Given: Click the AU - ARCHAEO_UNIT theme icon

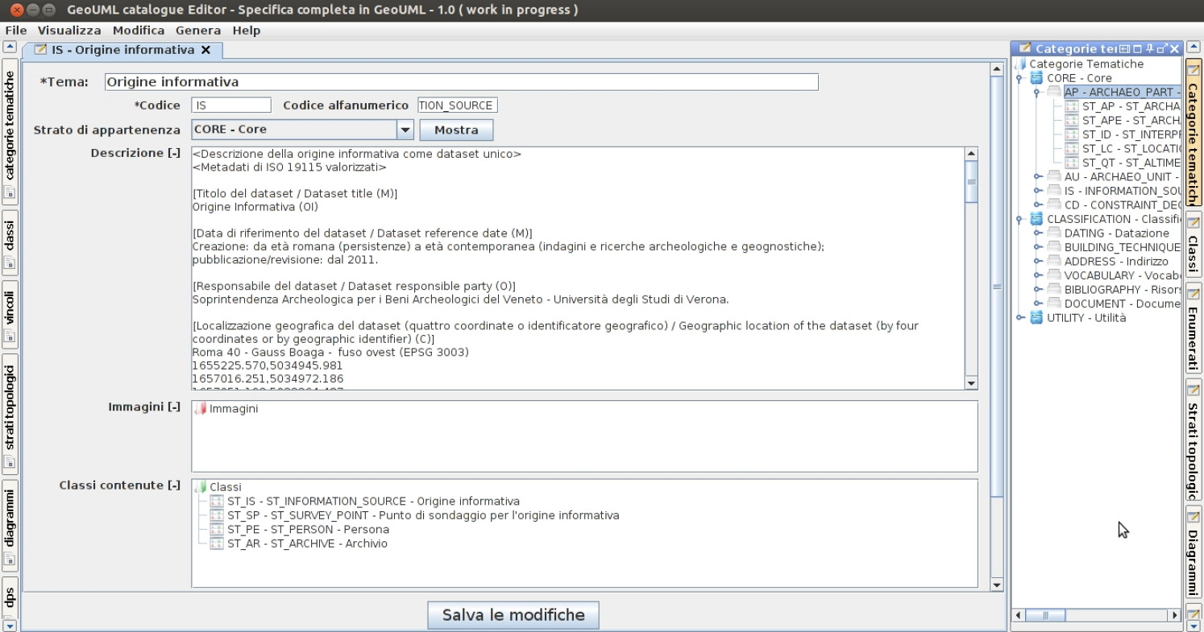Looking at the screenshot, I should pyautogui.click(x=1054, y=177).
